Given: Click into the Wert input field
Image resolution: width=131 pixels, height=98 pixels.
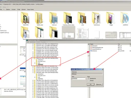Looking at the screenshot, I should (x=79, y=79).
